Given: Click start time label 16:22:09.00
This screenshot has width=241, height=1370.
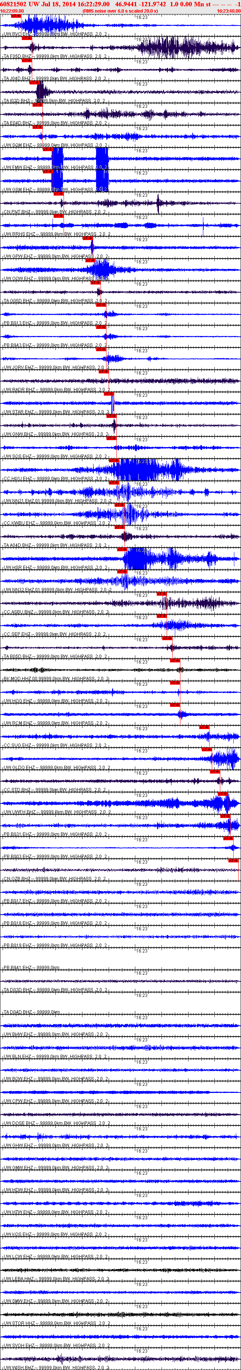Looking at the screenshot, I should coord(12,11).
